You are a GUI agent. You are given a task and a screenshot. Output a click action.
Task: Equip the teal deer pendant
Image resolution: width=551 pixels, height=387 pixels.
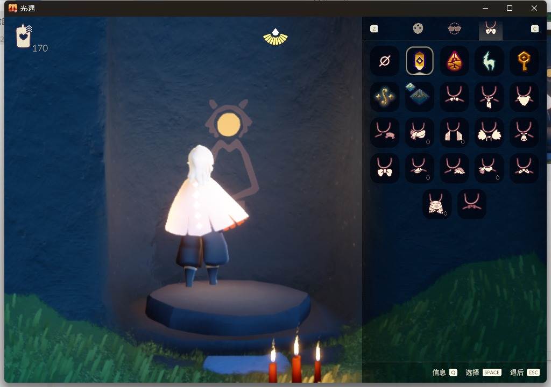[x=489, y=61]
